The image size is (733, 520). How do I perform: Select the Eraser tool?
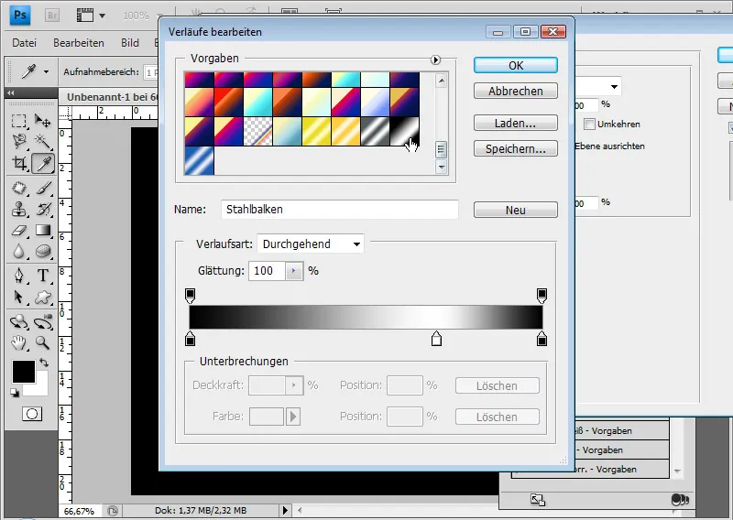(x=19, y=231)
